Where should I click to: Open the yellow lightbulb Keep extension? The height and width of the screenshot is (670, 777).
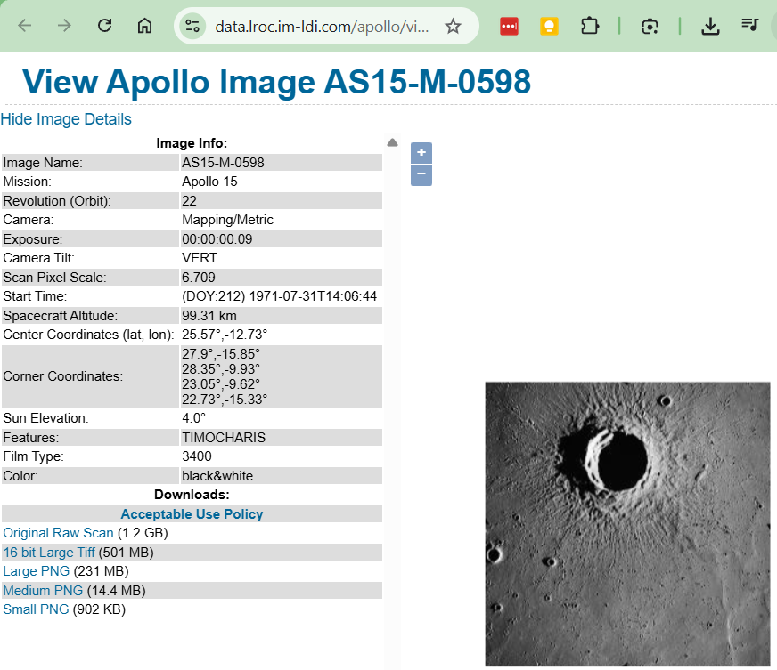[549, 26]
